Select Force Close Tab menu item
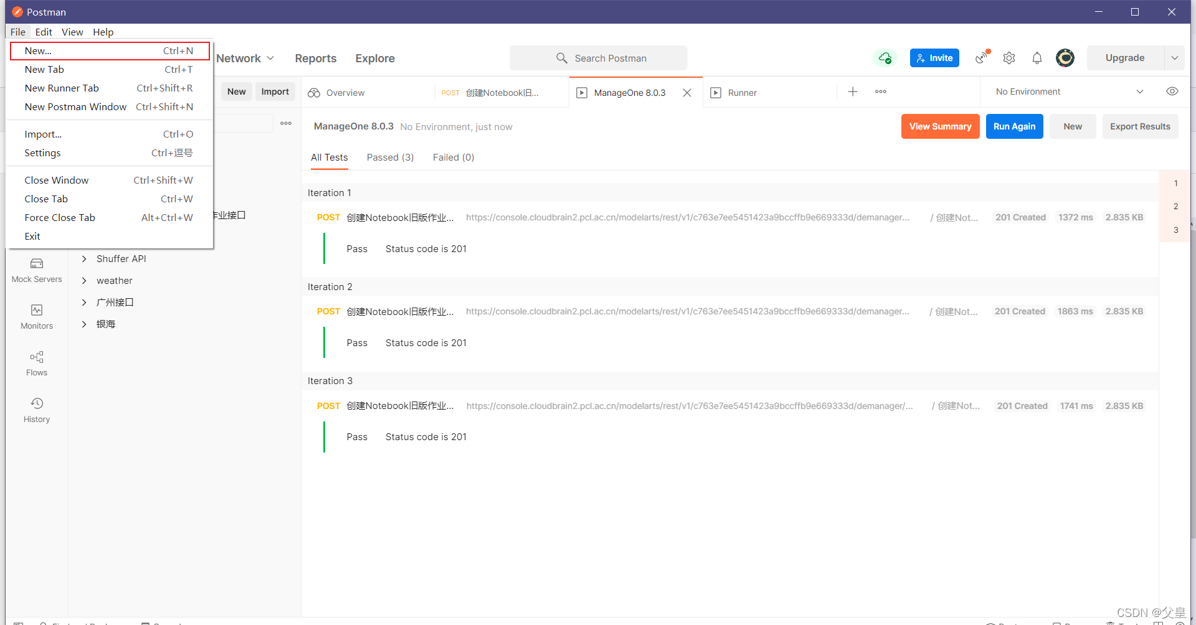This screenshot has width=1196, height=625. 110,218
